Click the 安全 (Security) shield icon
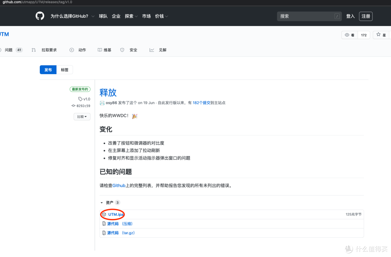The image size is (391, 257). point(122,50)
